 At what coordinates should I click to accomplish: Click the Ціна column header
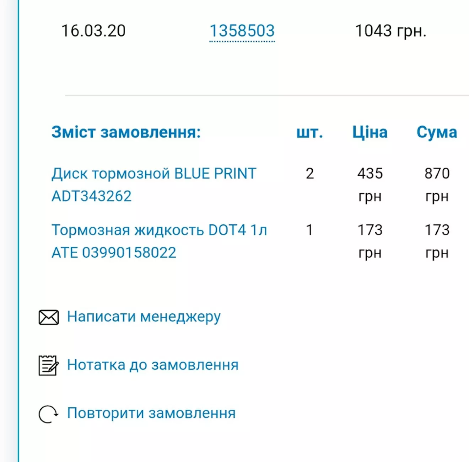coord(370,132)
